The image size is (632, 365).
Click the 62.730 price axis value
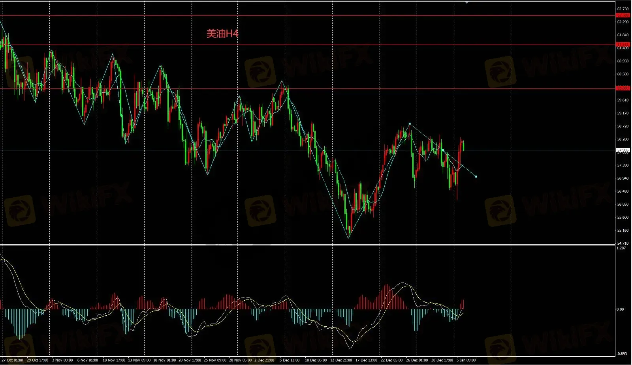point(623,9)
